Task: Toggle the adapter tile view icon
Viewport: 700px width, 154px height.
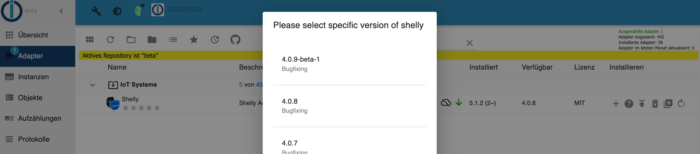Action: coord(90,40)
